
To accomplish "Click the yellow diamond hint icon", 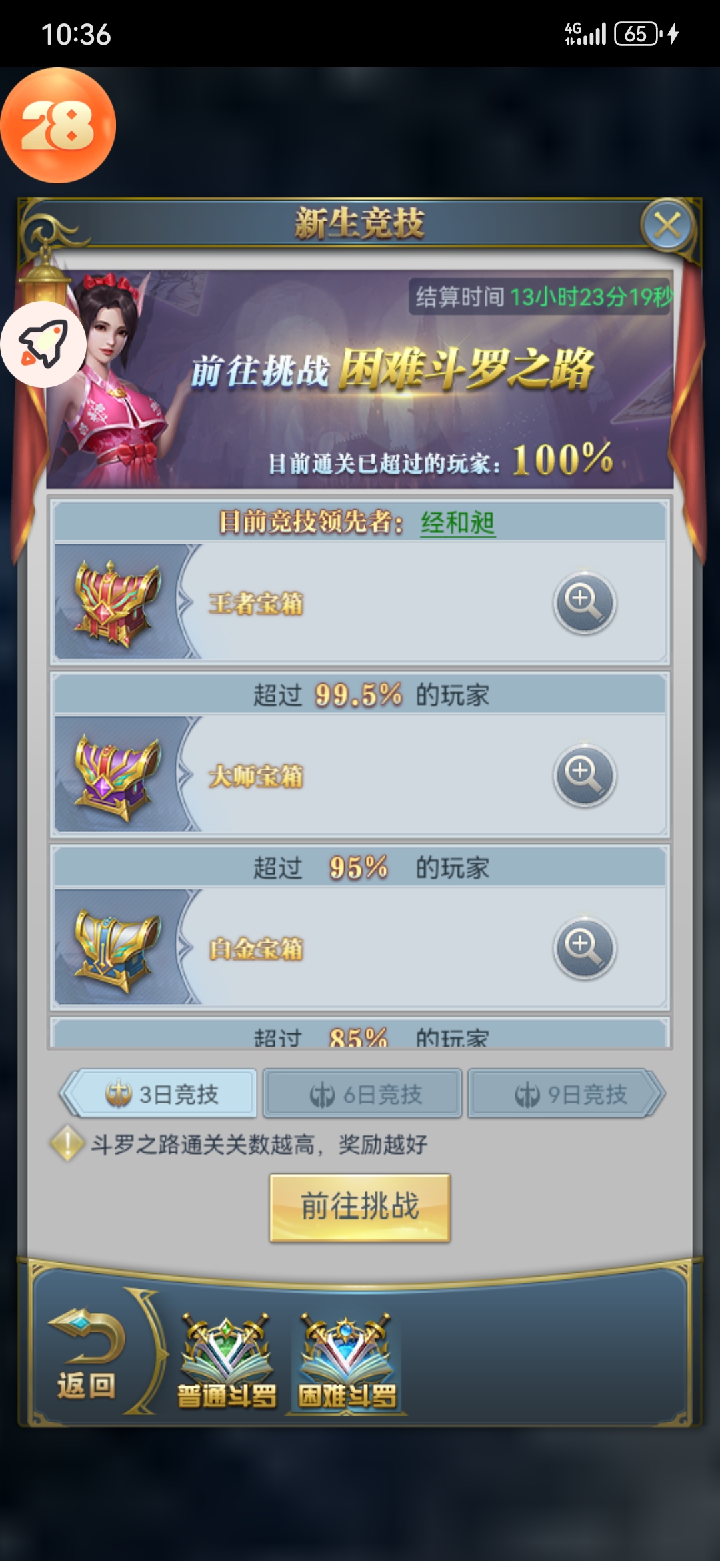I will (67, 1143).
